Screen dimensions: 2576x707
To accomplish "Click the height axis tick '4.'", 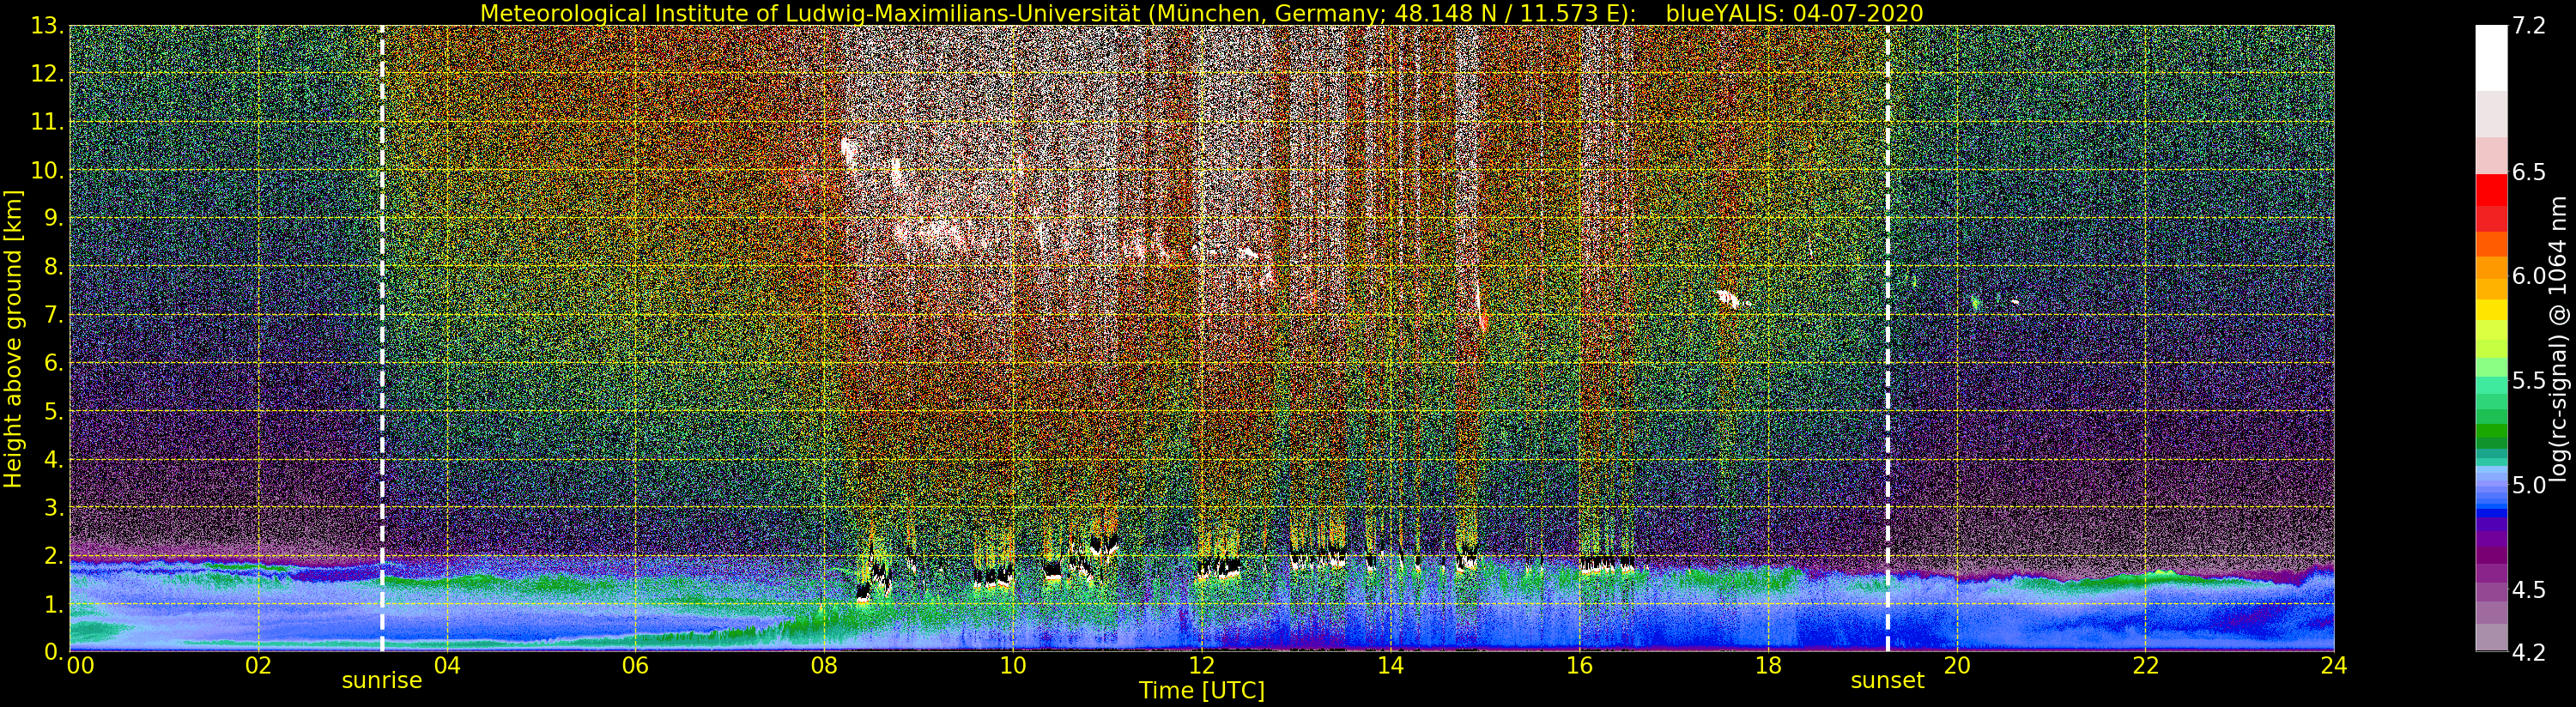I will (x=55, y=459).
